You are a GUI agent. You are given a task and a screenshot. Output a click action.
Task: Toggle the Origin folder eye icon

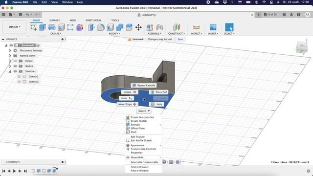pyautogui.click(x=15, y=61)
